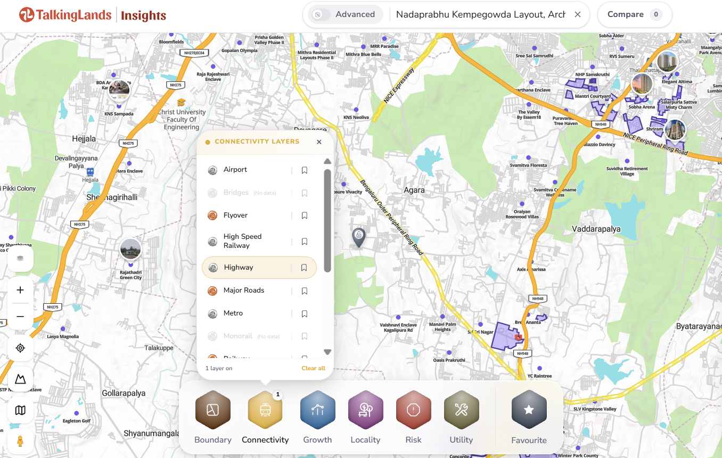722x458 pixels.
Task: Click the YC Raintree project dot
Action: point(539,369)
